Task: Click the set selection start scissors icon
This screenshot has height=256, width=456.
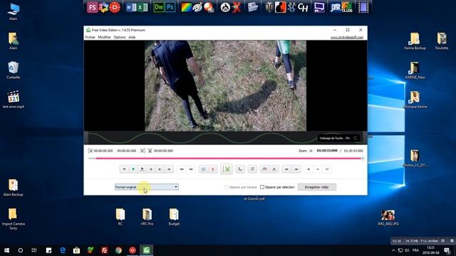Action: 90,151
